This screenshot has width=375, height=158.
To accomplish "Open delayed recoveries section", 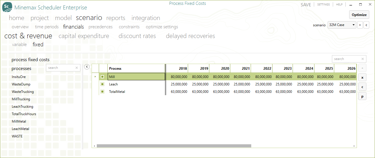I will coord(190,36).
